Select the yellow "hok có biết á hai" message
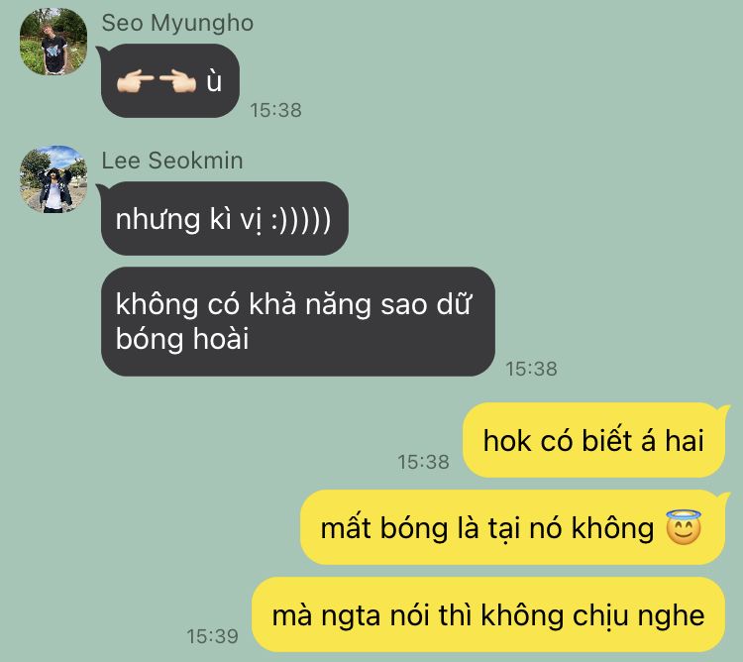The height and width of the screenshot is (662, 743). pyautogui.click(x=593, y=440)
